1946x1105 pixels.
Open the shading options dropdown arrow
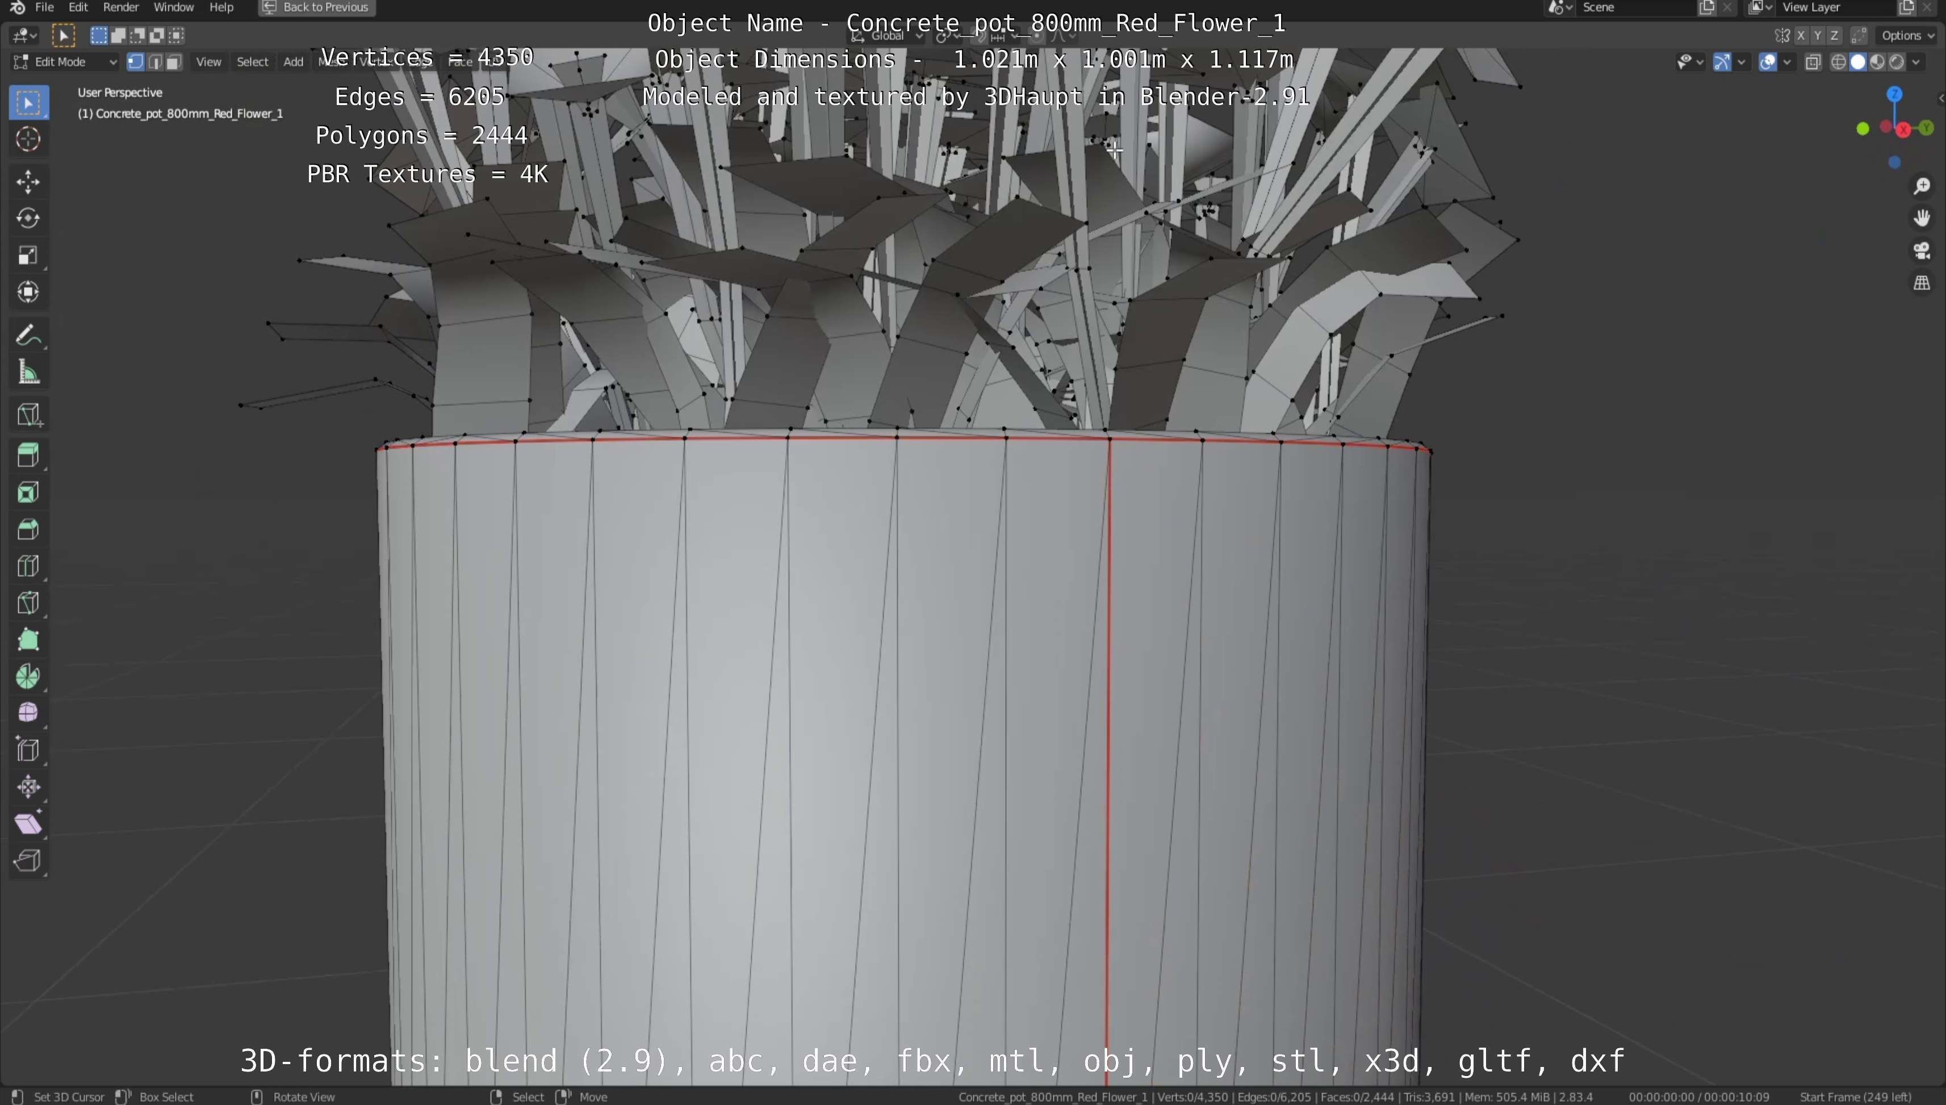(x=1916, y=62)
